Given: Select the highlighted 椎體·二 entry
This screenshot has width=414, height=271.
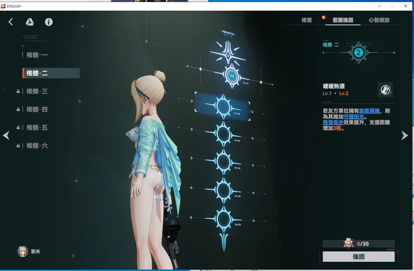Looking at the screenshot, I should (x=51, y=73).
